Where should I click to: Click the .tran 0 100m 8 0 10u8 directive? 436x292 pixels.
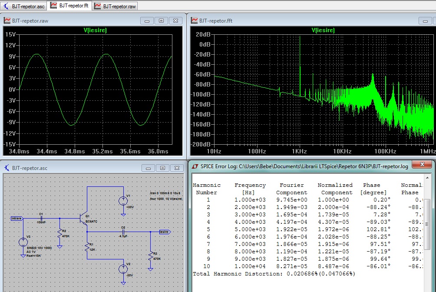[165, 193]
